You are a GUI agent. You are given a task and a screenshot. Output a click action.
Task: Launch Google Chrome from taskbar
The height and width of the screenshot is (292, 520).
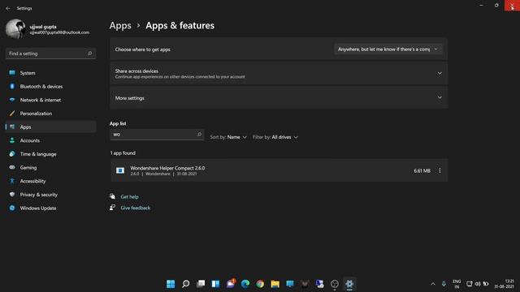point(260,284)
